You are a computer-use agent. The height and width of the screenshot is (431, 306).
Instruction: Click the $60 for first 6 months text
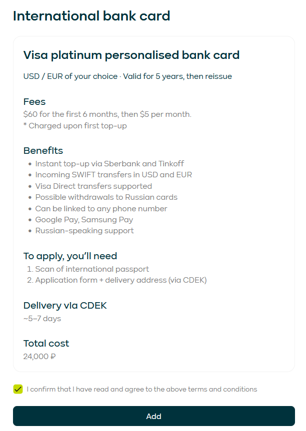coord(107,114)
